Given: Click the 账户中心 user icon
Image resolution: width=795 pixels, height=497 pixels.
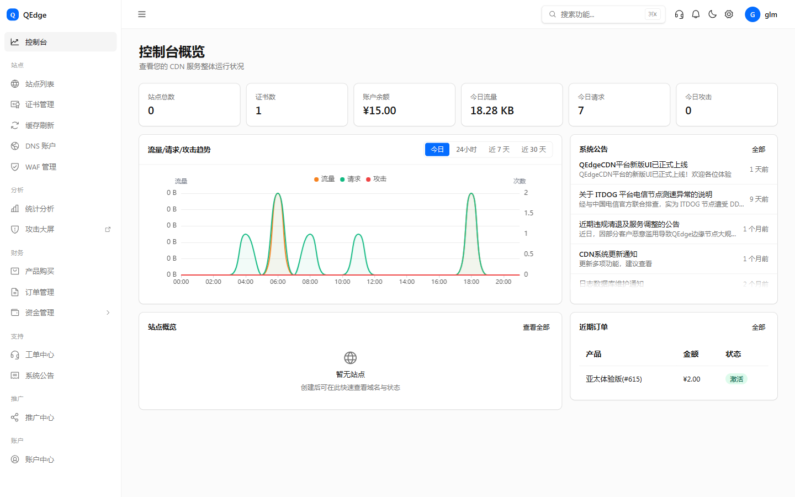Looking at the screenshot, I should tap(15, 459).
